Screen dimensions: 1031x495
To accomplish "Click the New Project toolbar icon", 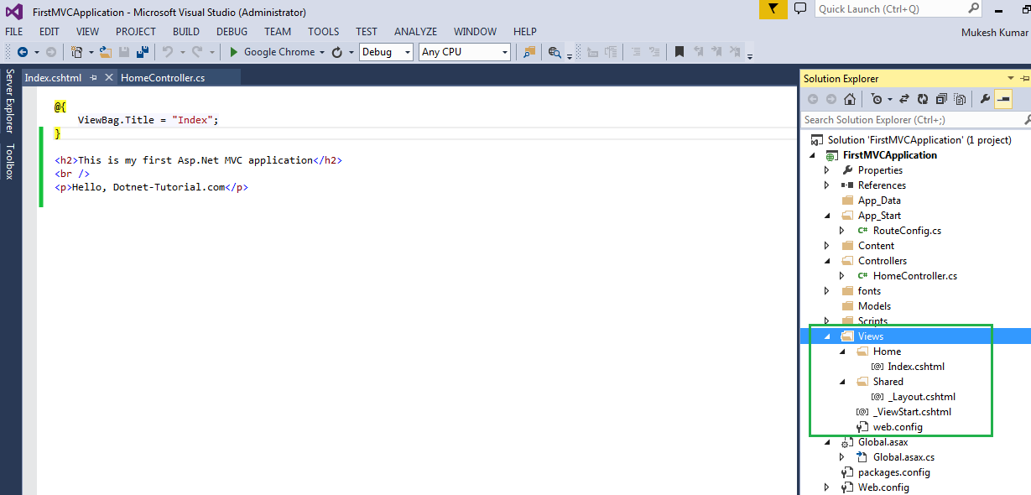I will tap(77, 52).
